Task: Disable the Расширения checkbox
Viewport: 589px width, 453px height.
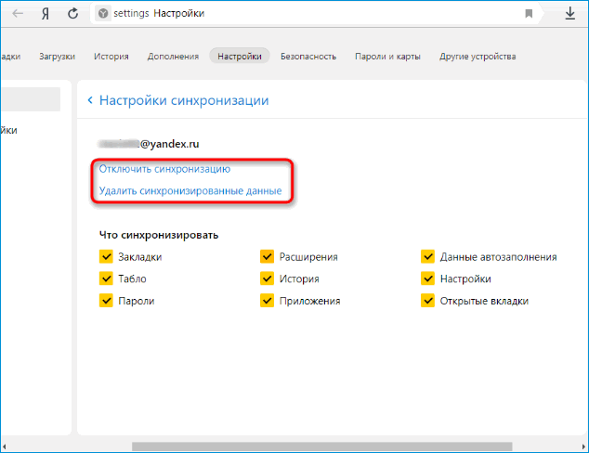Action: pos(267,257)
